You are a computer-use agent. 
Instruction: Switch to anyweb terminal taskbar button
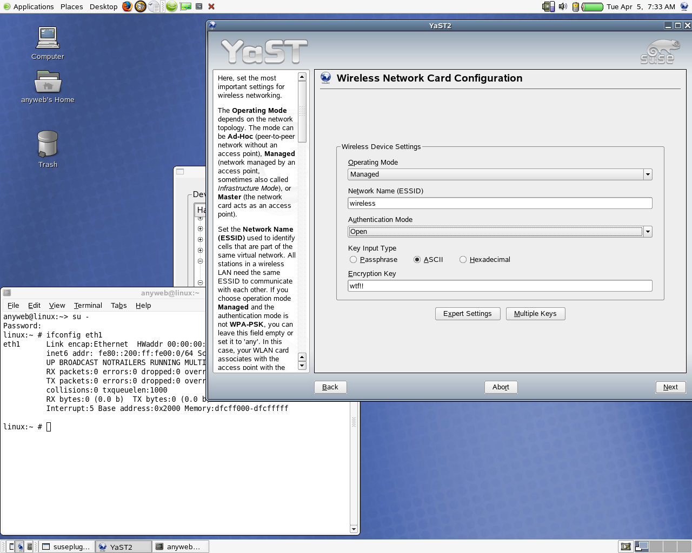180,547
